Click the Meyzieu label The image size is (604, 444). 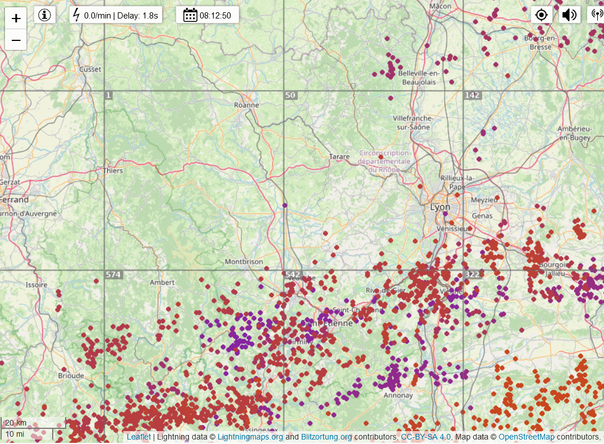tap(484, 200)
